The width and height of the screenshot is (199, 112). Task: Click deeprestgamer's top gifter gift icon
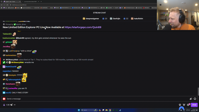[84, 19]
